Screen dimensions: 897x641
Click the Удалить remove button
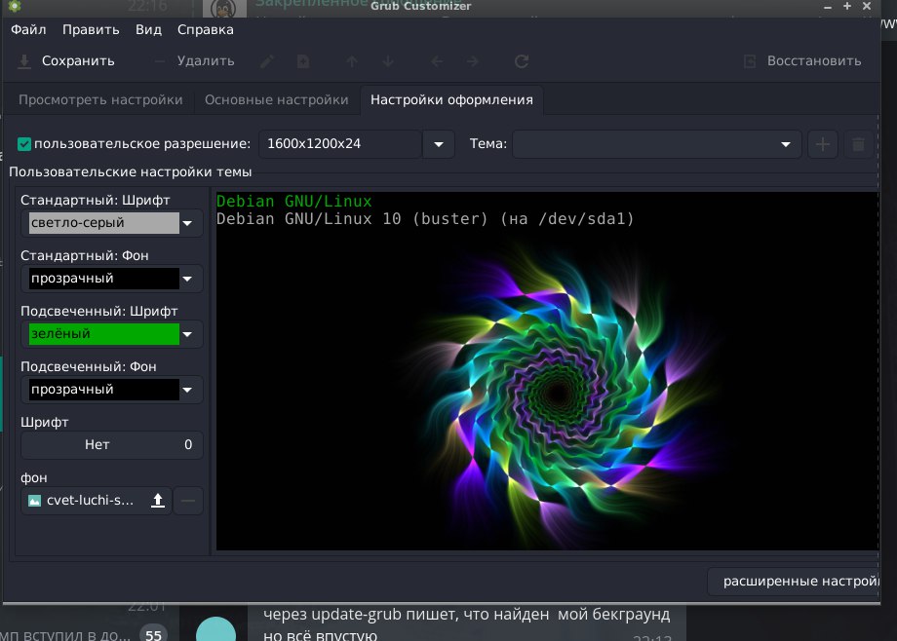pos(194,61)
